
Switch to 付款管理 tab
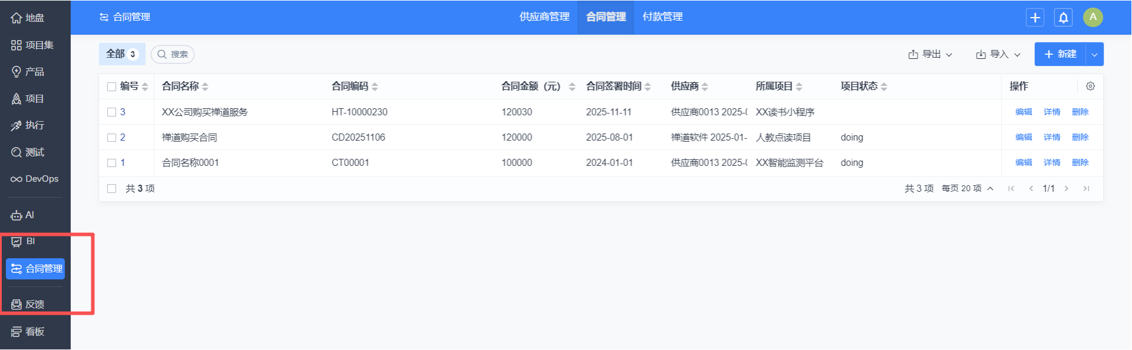pyautogui.click(x=663, y=17)
